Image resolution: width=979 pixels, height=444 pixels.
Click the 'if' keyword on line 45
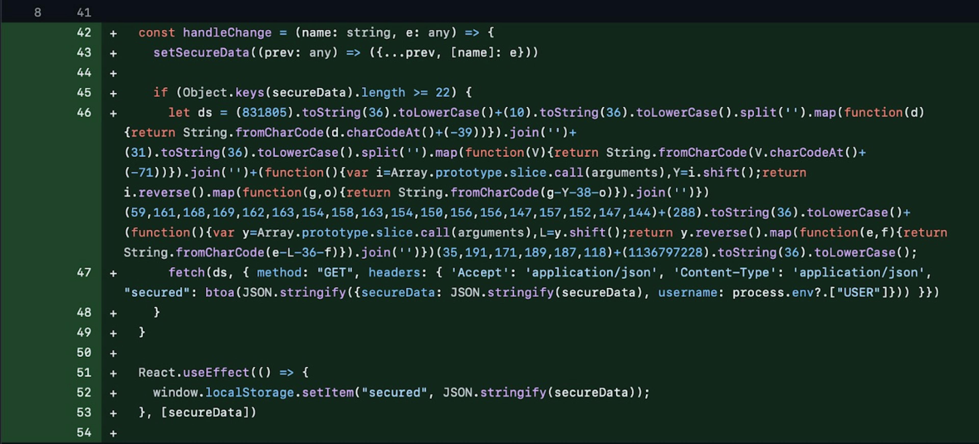[160, 93]
